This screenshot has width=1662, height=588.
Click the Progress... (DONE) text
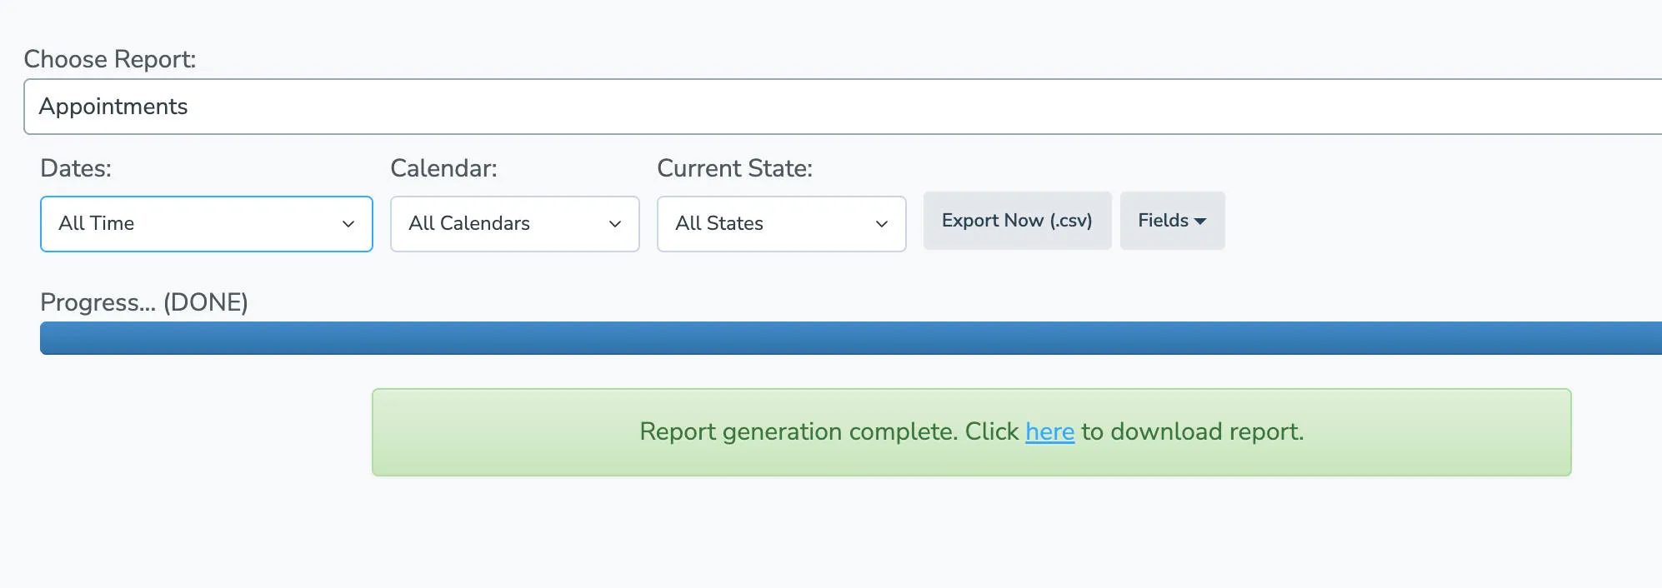pyautogui.click(x=144, y=302)
